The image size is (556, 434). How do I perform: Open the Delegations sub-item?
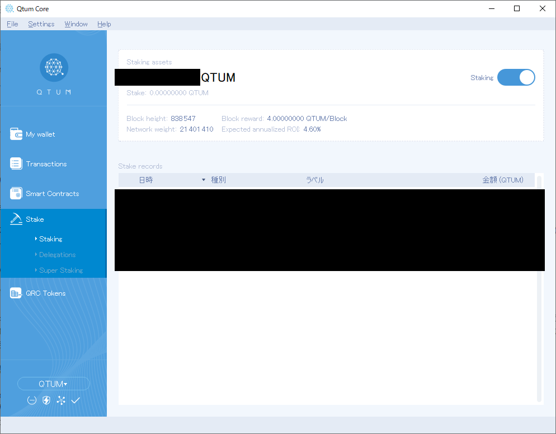pos(57,254)
